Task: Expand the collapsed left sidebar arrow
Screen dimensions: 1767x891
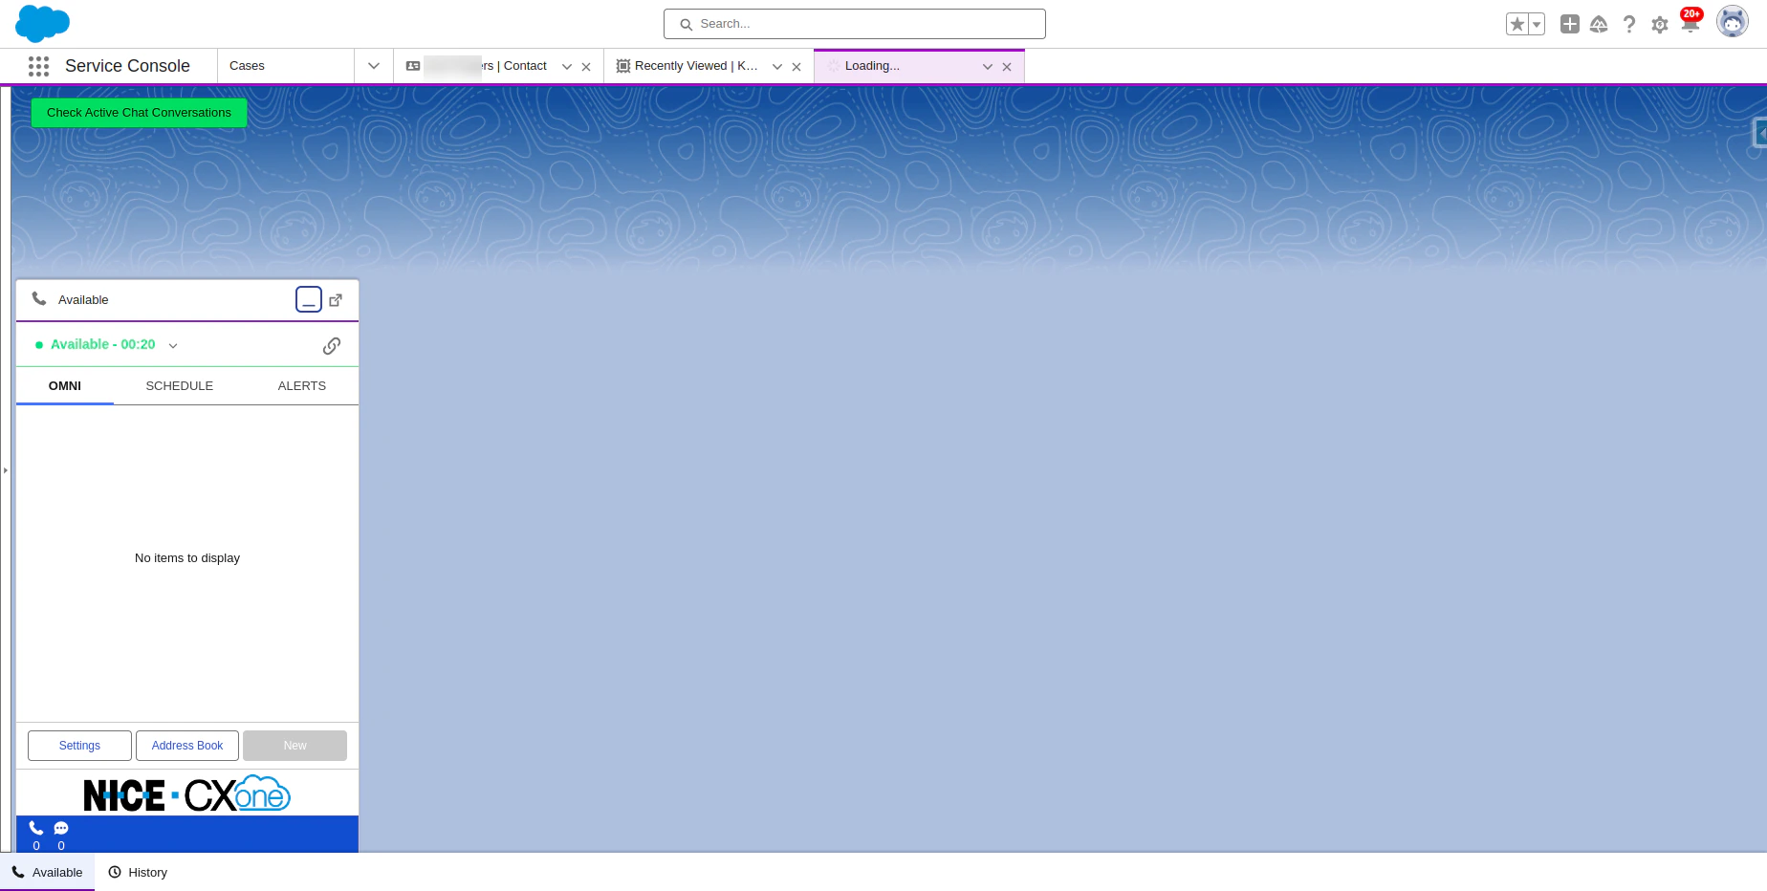Action: coord(5,470)
